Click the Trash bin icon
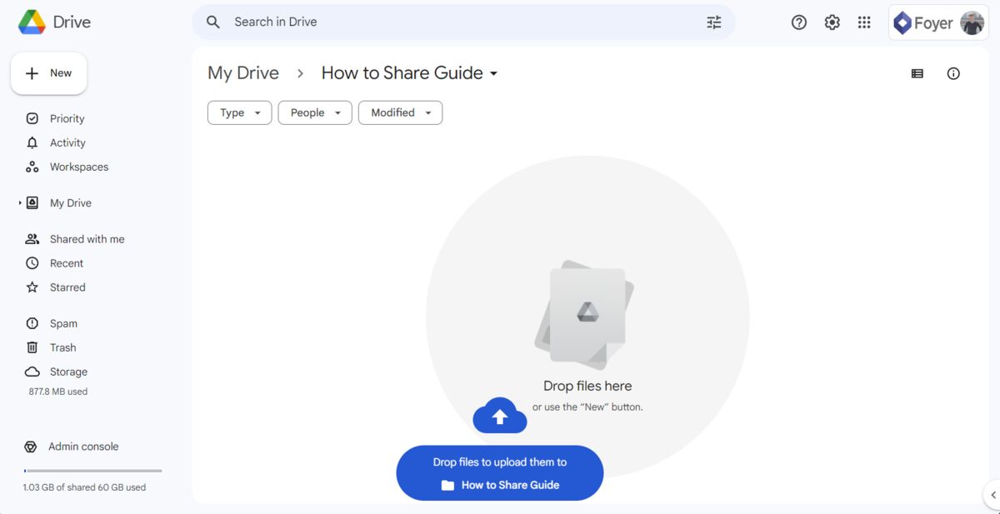Image resolution: width=1000 pixels, height=514 pixels. tap(32, 347)
